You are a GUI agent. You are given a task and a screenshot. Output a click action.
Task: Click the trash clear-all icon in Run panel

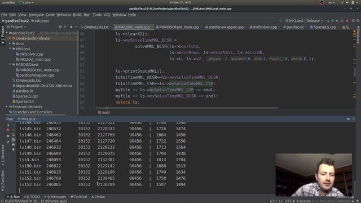14,149
